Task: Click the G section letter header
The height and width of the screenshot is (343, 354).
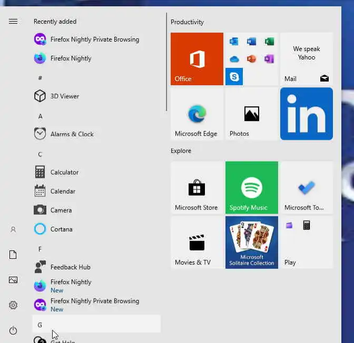Action: click(96, 325)
